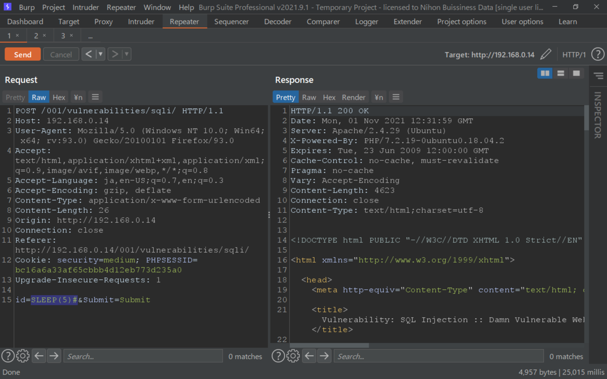Open the Burp menu
The image size is (607, 379).
[27, 8]
